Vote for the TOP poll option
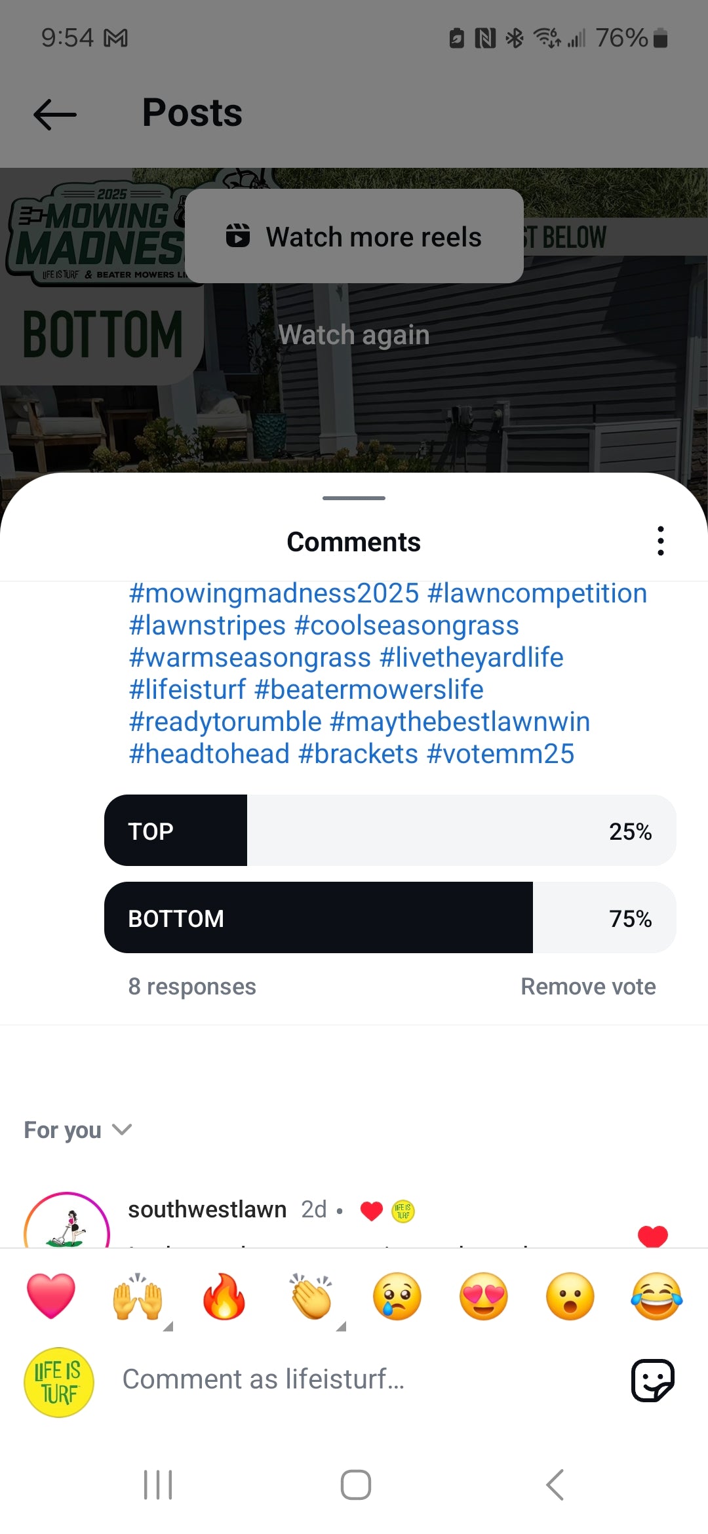Viewport: 708px width, 1534px height. click(x=390, y=831)
